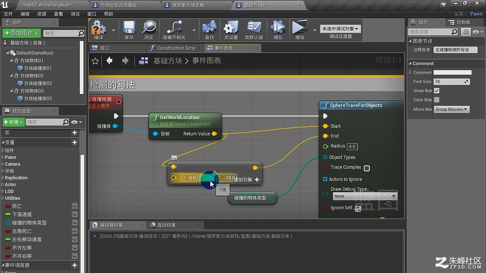The image size is (486, 273).
Task: Click search icon in Details panel
Action: coord(454,32)
